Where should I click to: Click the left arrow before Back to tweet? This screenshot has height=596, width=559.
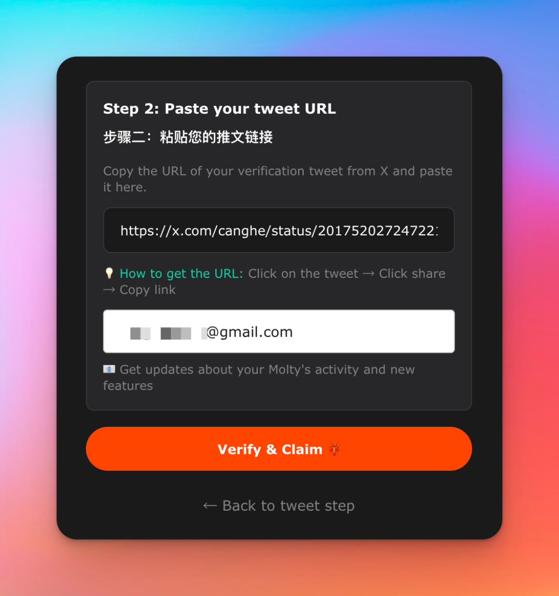tap(210, 505)
